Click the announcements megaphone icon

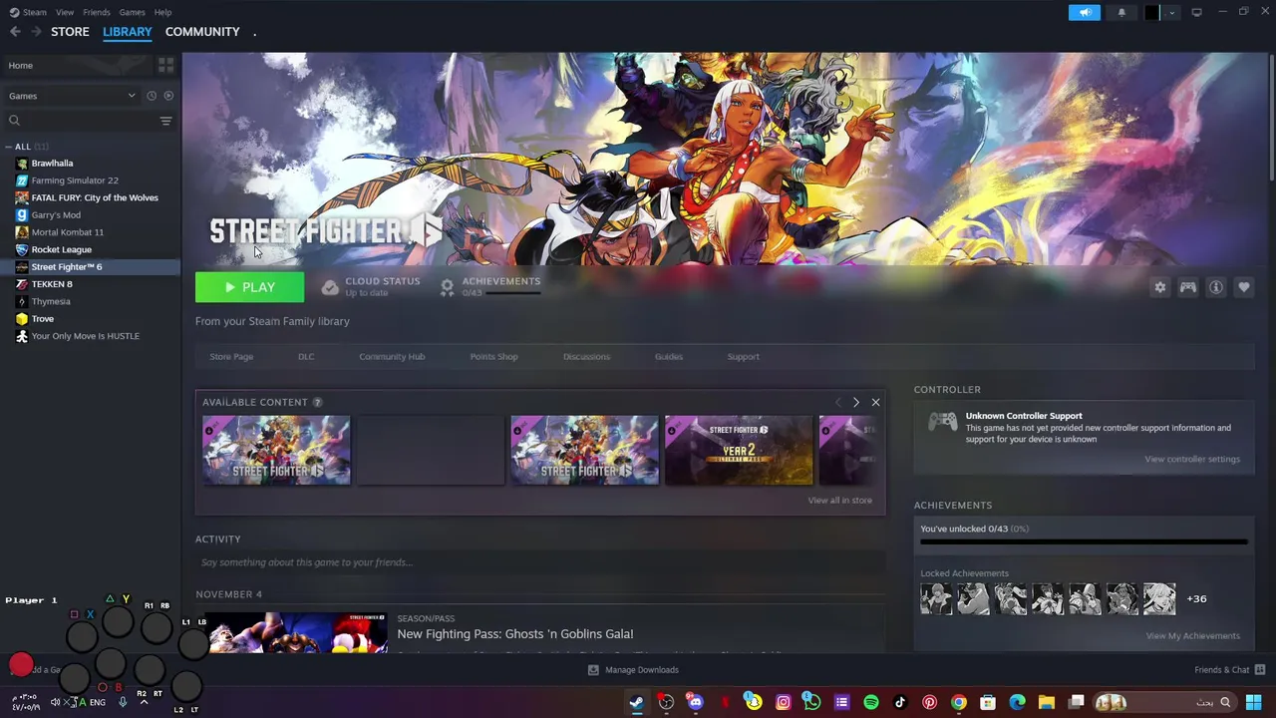pyautogui.click(x=1085, y=12)
